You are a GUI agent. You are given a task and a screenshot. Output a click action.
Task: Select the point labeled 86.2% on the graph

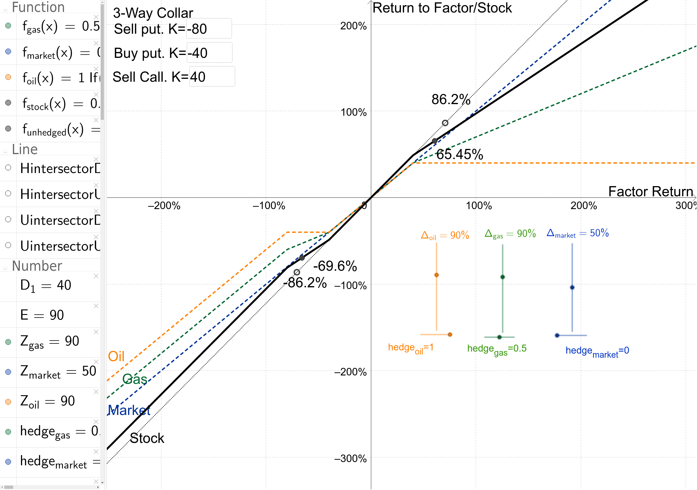(445, 122)
